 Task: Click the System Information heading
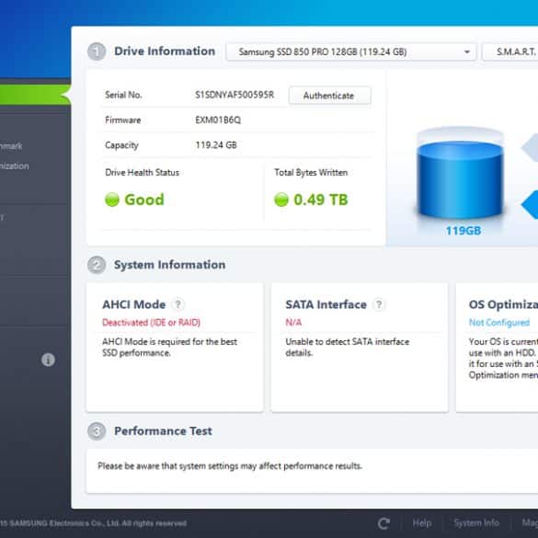pos(170,265)
